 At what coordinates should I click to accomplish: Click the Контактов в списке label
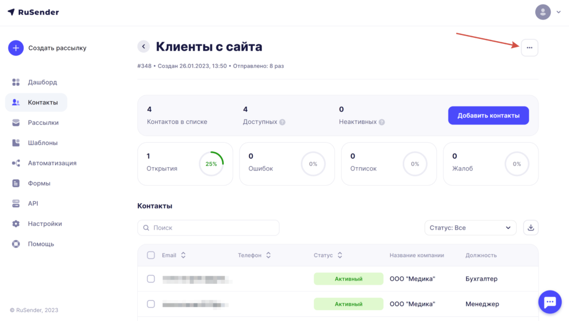[x=177, y=122]
